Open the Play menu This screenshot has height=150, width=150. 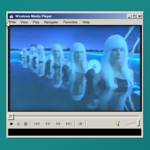[36, 22]
